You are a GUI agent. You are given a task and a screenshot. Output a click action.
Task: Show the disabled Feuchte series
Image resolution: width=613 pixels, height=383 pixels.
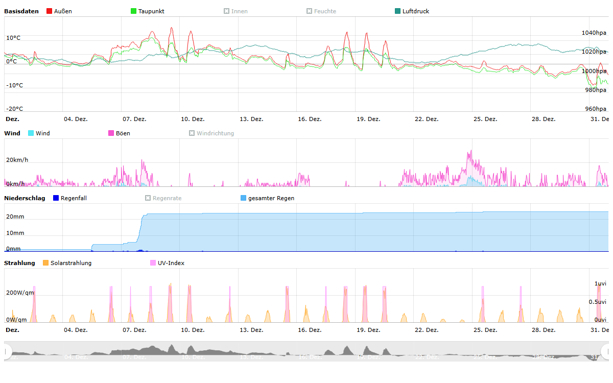coord(321,11)
